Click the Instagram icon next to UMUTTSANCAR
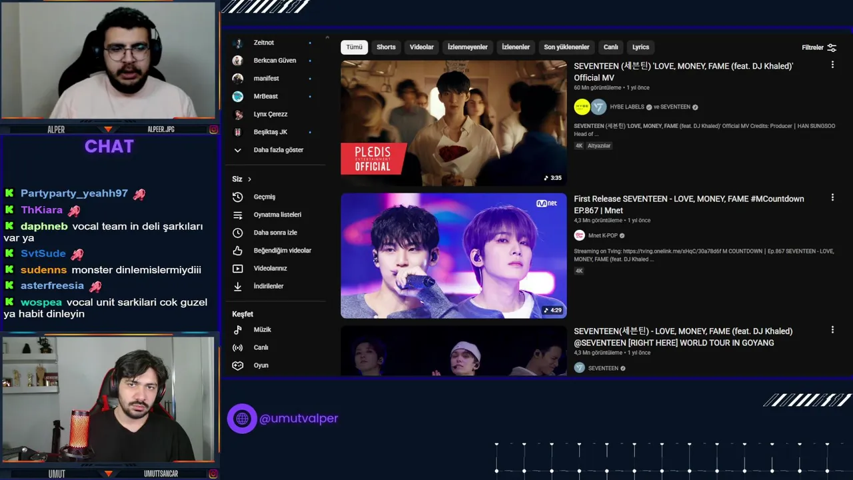This screenshot has height=480, width=853. 214,474
